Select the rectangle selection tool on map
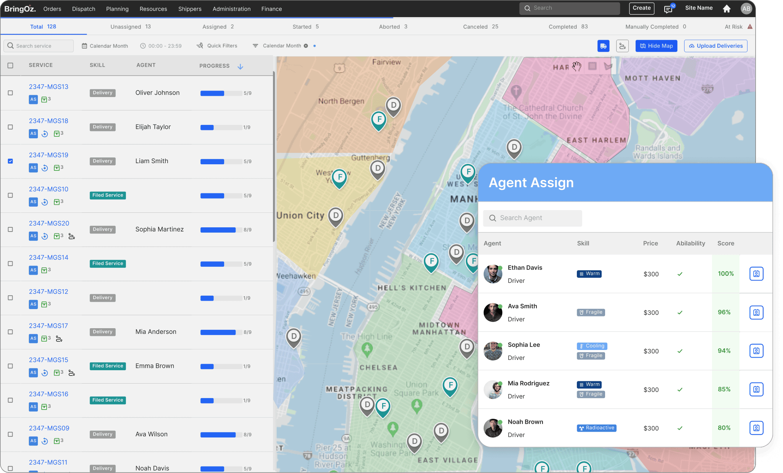 [x=592, y=66]
